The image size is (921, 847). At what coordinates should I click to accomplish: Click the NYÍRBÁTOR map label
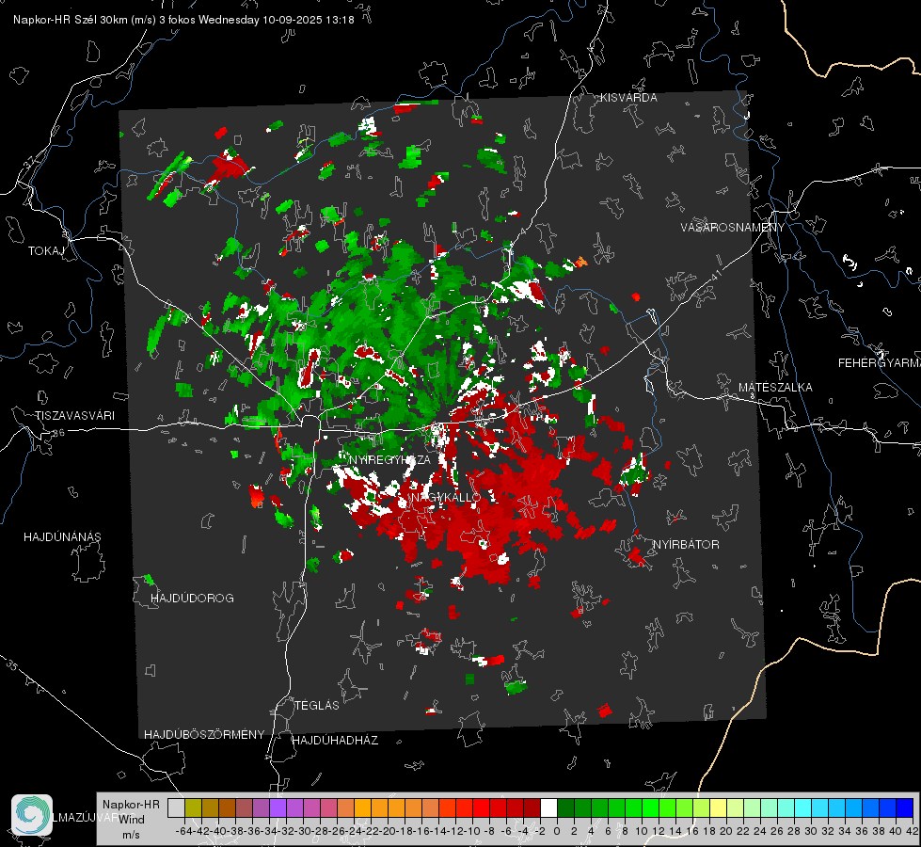686,545
